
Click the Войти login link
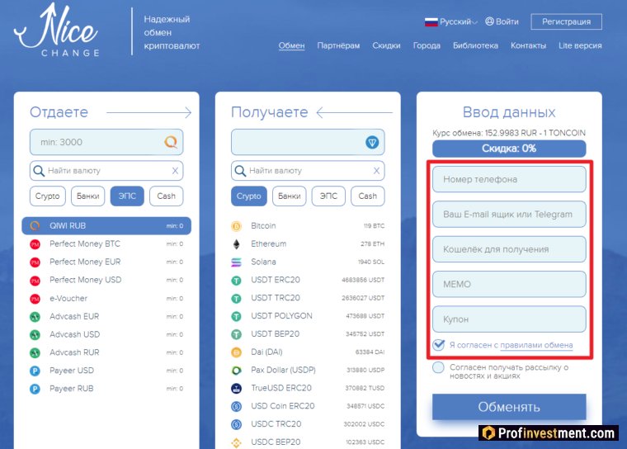coord(502,22)
